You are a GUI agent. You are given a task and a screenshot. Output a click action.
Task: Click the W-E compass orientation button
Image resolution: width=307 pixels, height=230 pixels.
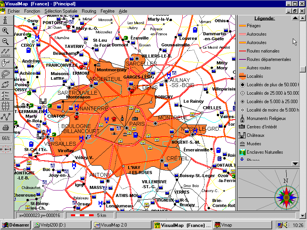pos(6,149)
